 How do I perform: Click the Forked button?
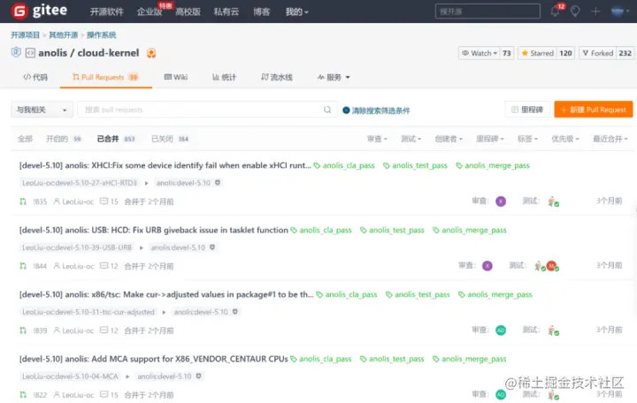tap(597, 53)
